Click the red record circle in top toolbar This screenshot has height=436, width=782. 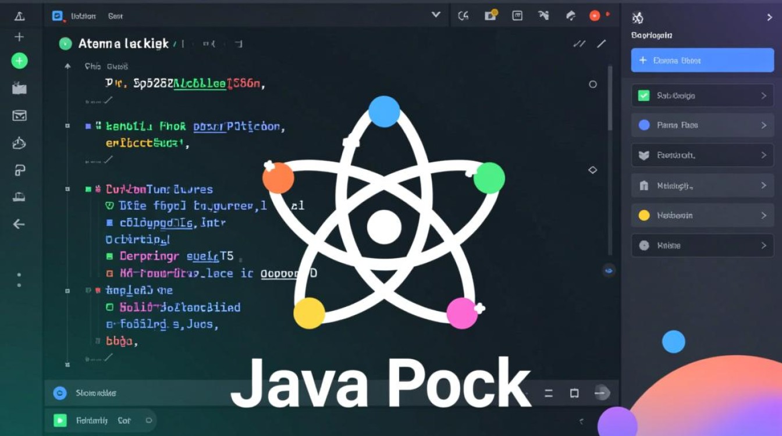click(595, 16)
